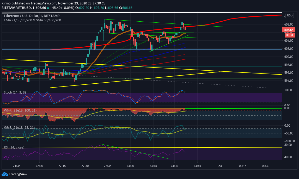Click the 604.00 price axis label
This screenshot has height=179, width=299.
point(289,40)
